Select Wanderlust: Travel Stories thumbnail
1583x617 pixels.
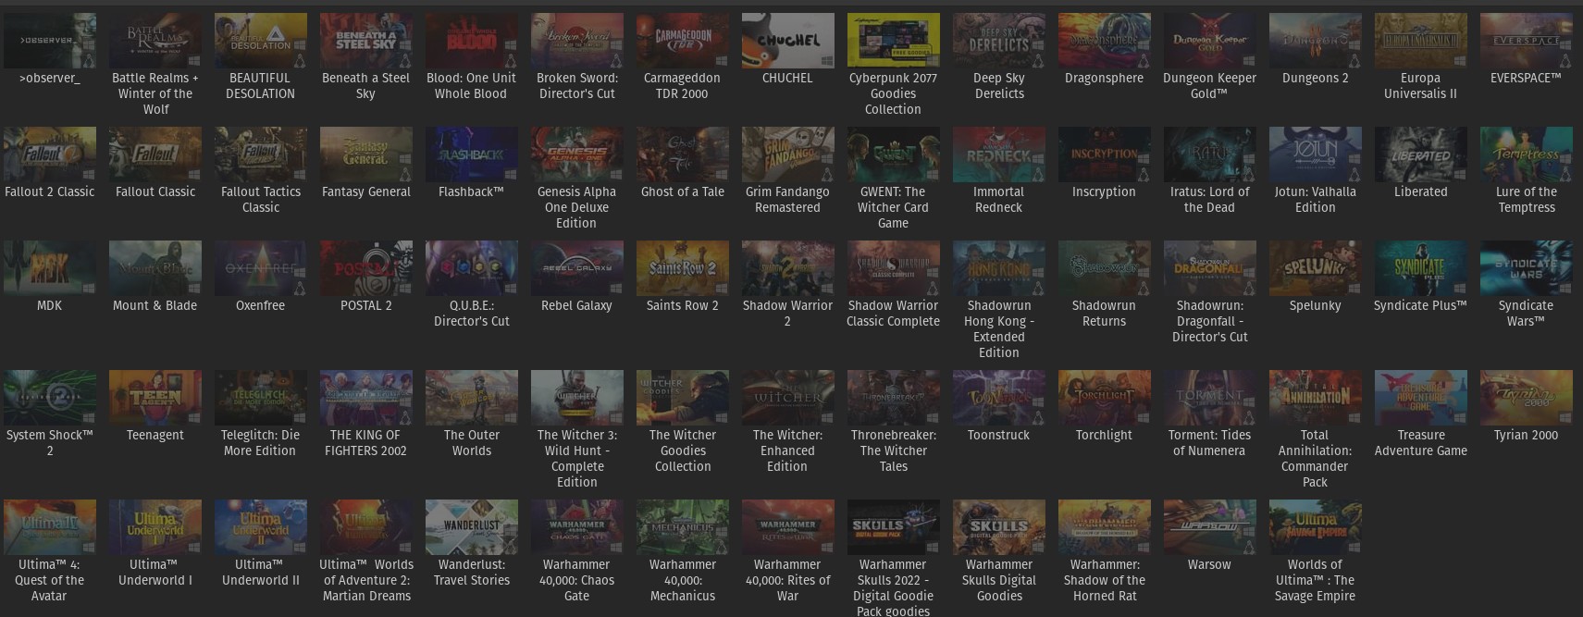pyautogui.click(x=472, y=527)
